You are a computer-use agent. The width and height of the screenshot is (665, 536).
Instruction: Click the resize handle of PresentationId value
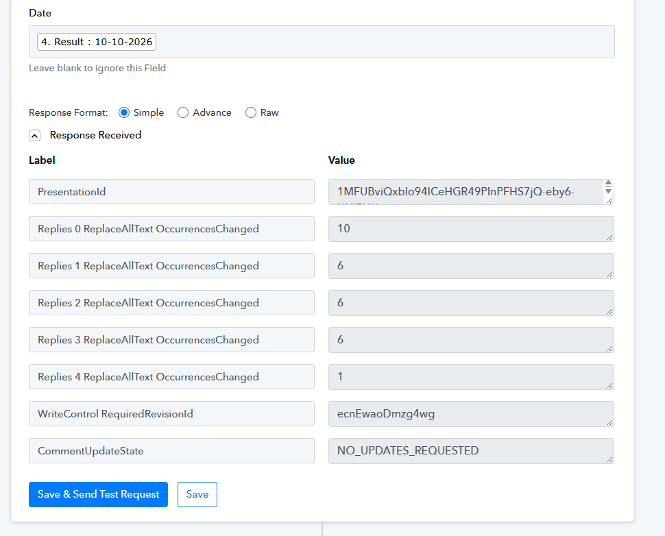point(610,200)
